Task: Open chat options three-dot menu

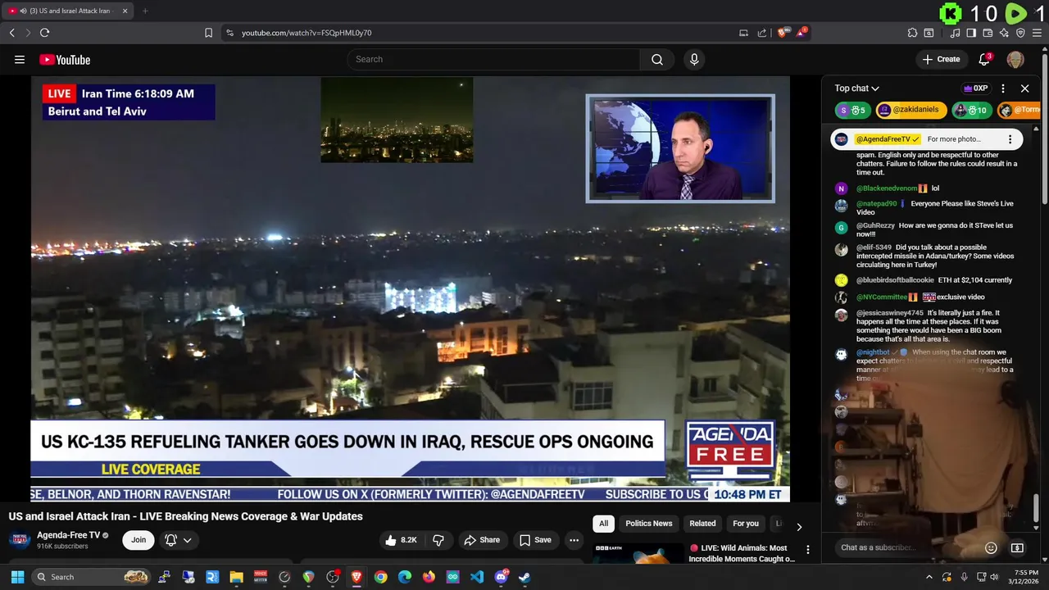Action: [1003, 88]
